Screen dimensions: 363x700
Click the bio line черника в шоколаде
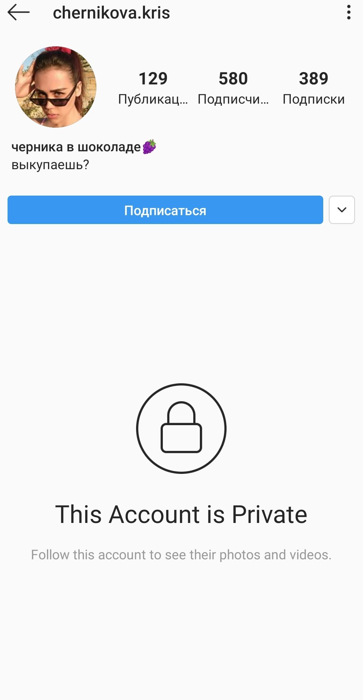[76, 147]
